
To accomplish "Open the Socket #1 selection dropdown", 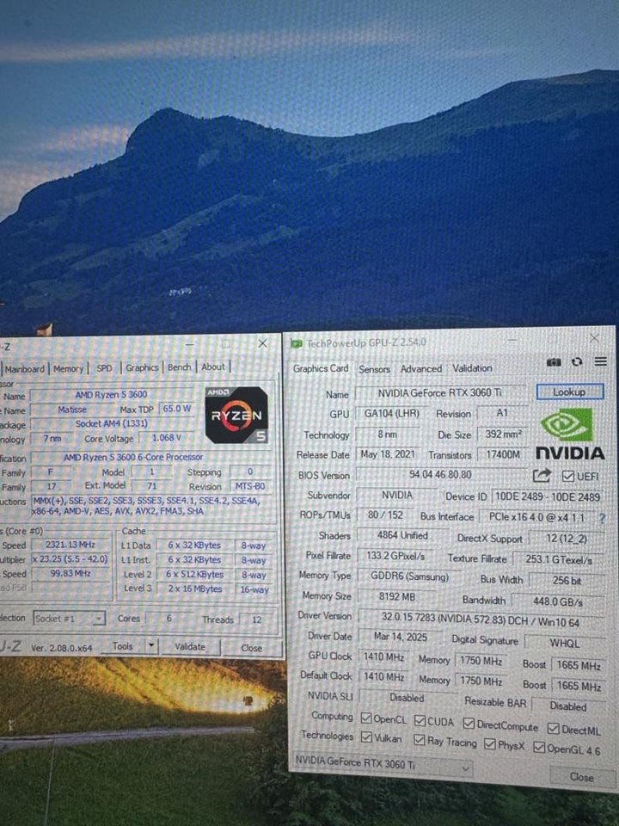I will pos(69,618).
